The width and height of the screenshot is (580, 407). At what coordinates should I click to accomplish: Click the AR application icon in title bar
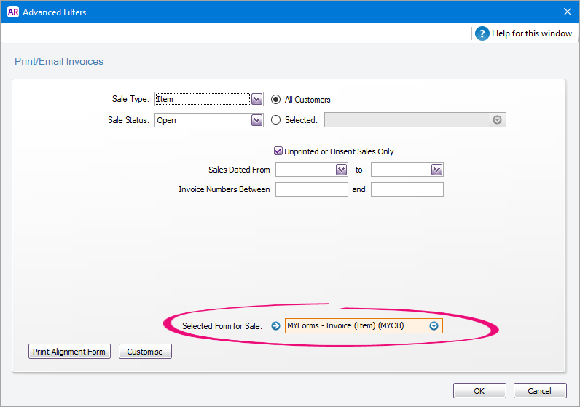[13, 12]
